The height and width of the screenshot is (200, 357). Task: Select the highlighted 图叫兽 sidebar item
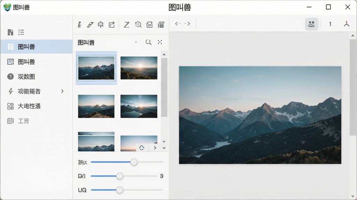point(36,47)
